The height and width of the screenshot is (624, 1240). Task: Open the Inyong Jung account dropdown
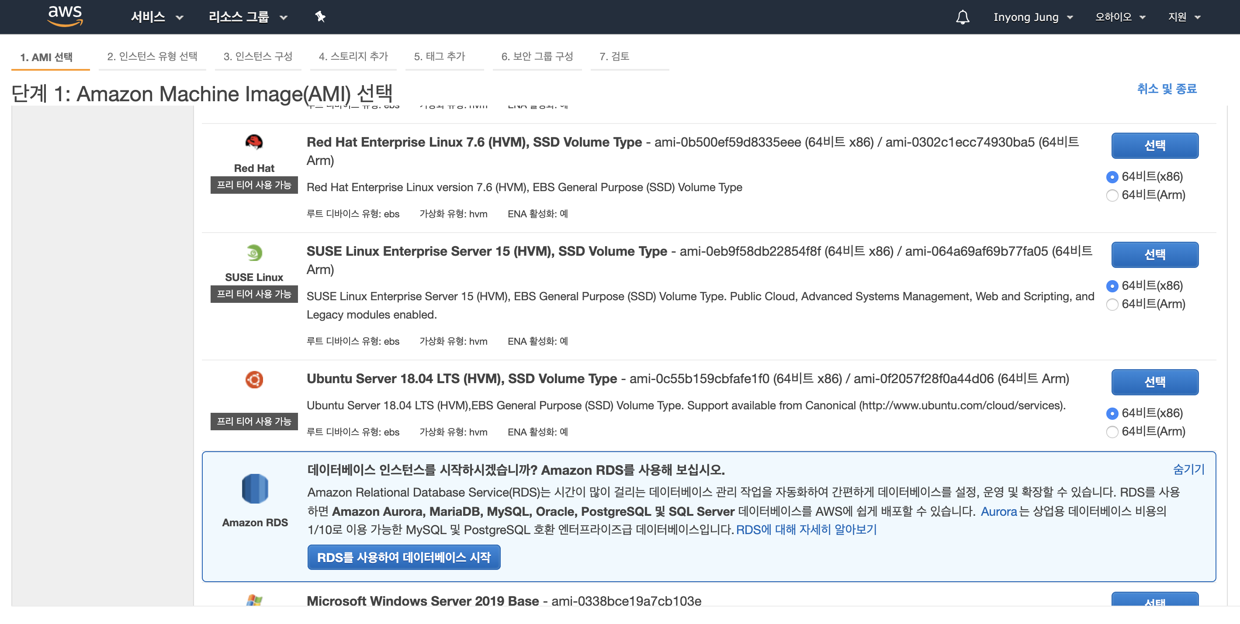(x=1032, y=17)
